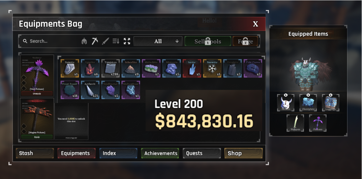This screenshot has height=179, width=362.
Task: Unequip the Void Pickaxe
Action: click(x=37, y=94)
